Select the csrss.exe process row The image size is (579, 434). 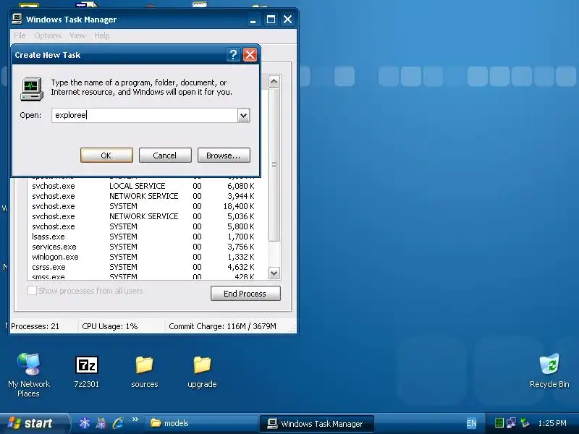[146, 267]
